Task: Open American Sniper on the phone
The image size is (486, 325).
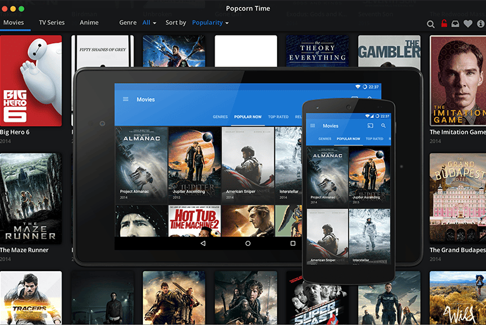Action: pyautogui.click(x=327, y=236)
